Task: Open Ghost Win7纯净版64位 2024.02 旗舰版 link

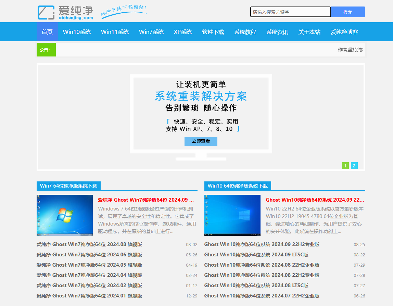Action: pos(89,285)
